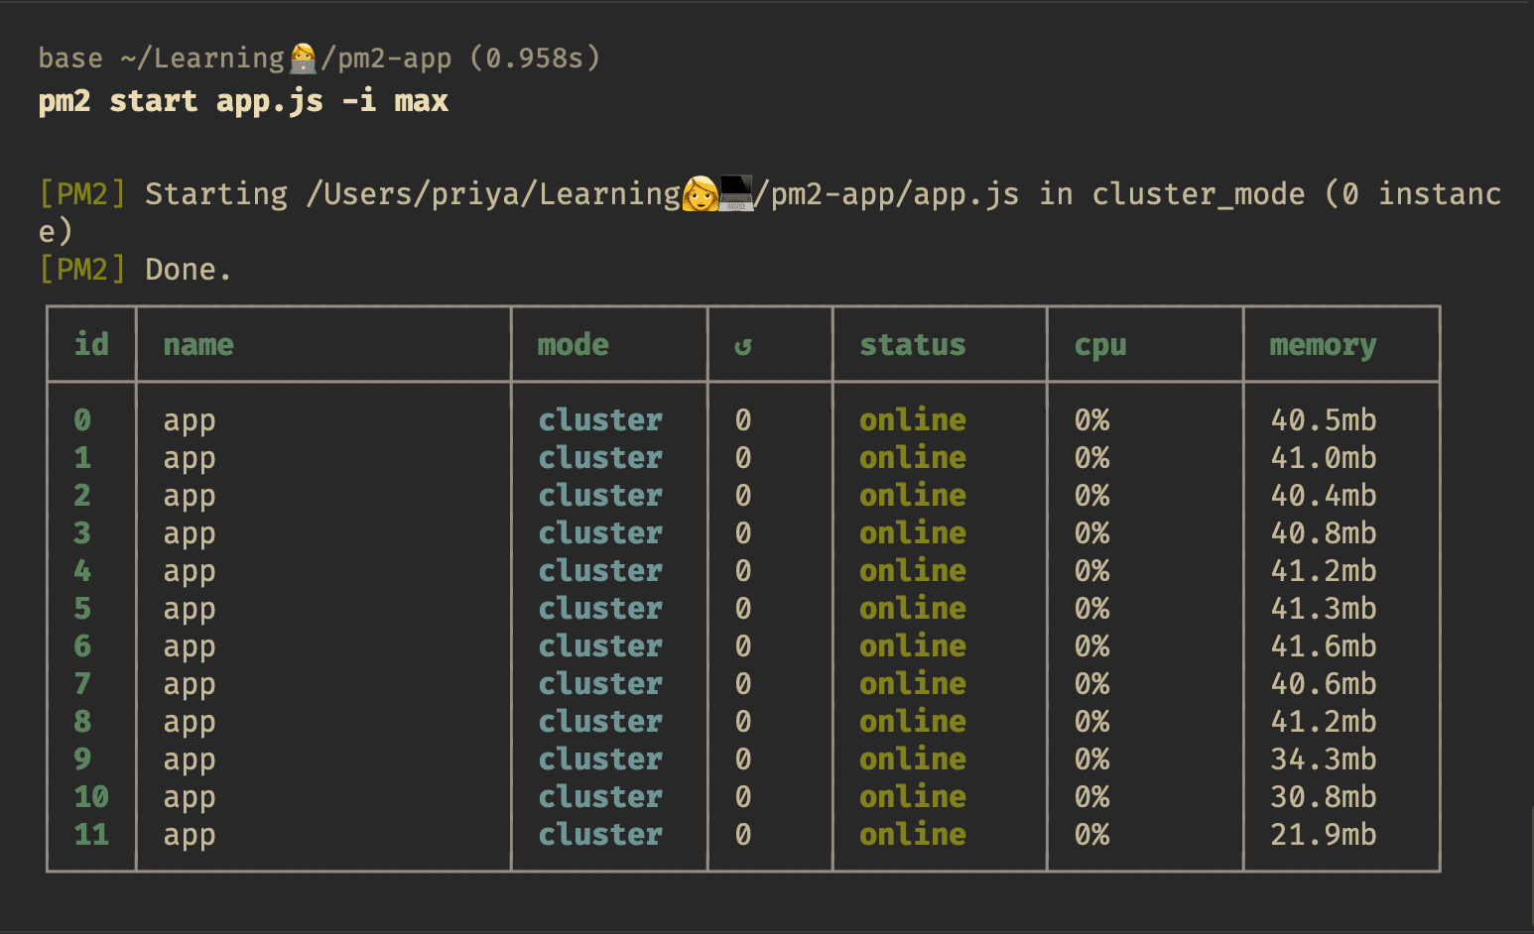Click 'cluster' mode of process 0
Image resolution: width=1534 pixels, height=934 pixels.
600,420
